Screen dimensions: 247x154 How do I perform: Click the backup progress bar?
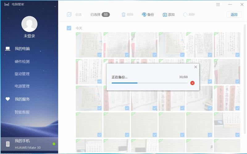149,83
